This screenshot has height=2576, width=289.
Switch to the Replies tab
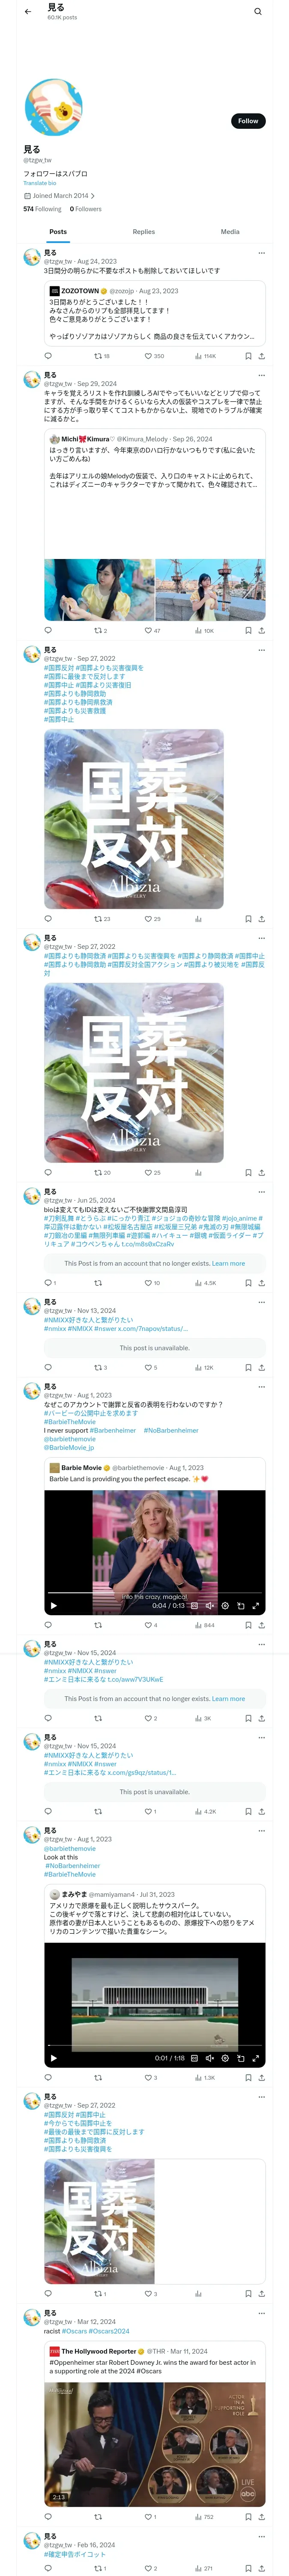pos(143,232)
